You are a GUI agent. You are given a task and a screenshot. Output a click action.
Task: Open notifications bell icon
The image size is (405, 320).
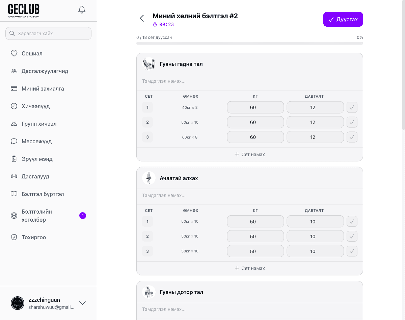[x=82, y=9]
